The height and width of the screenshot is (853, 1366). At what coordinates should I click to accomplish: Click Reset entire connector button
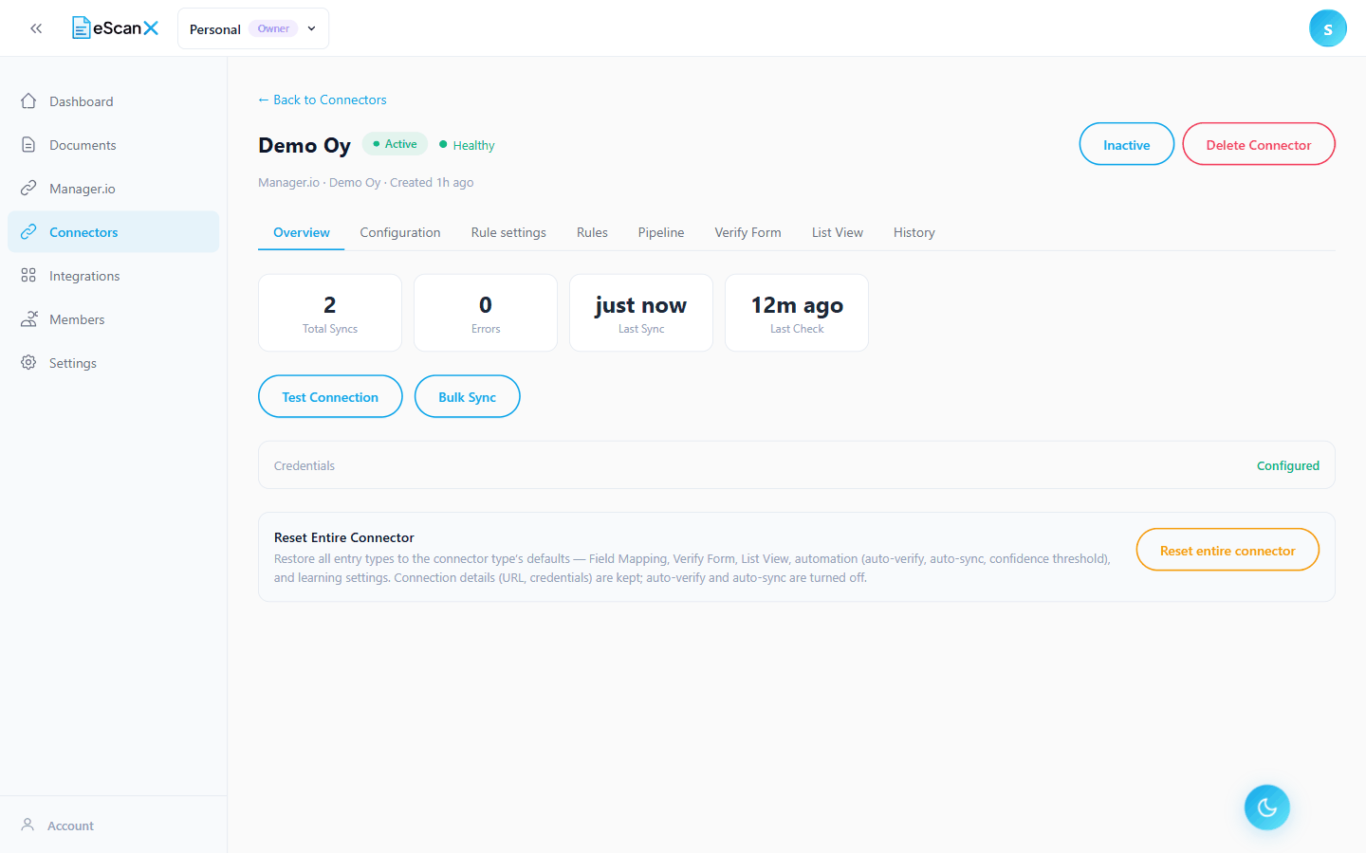1228,550
